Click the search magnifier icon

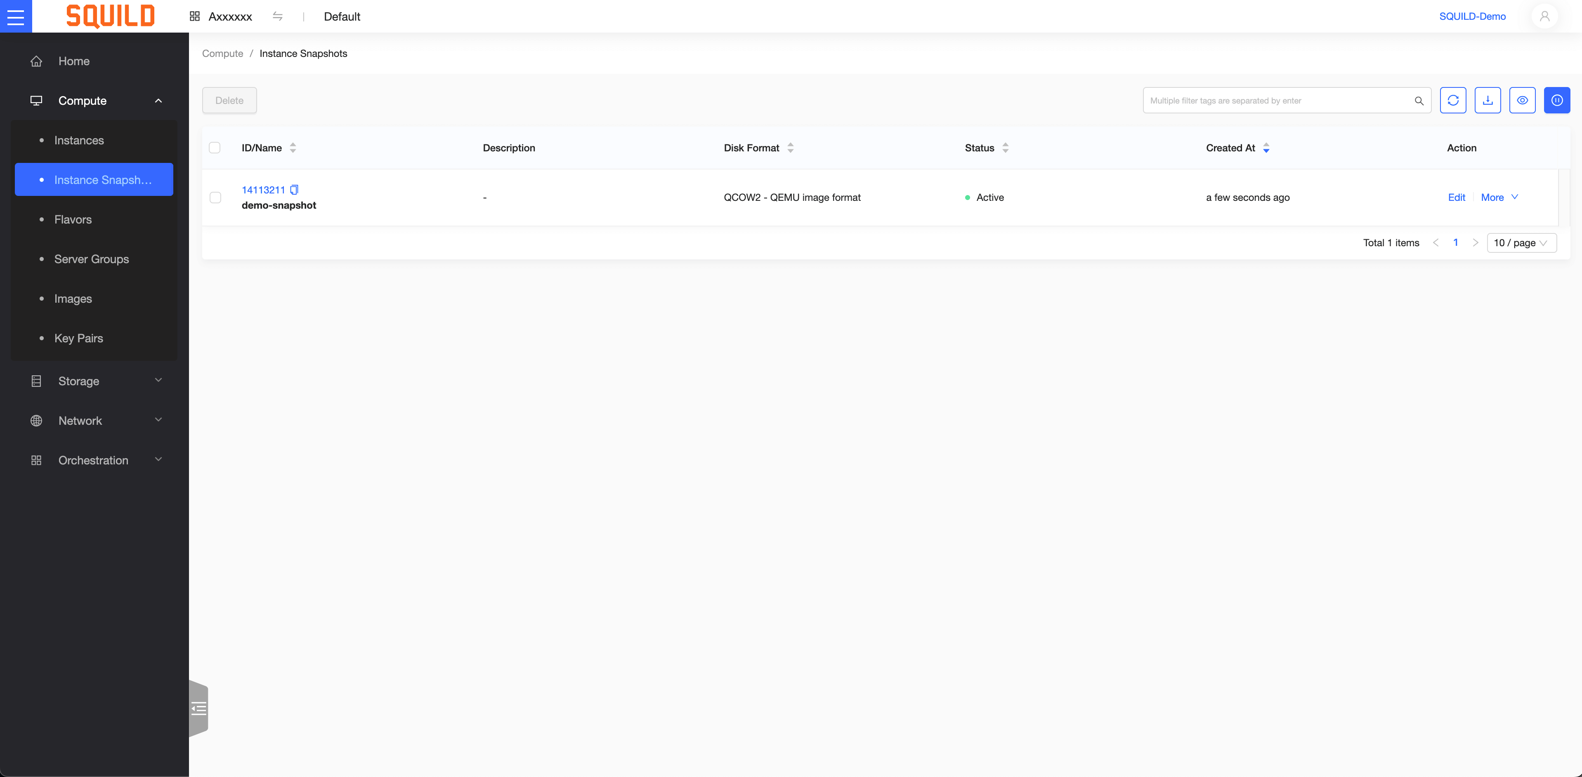(x=1419, y=101)
